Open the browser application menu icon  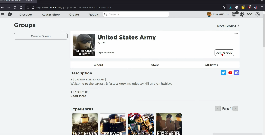point(262,7)
